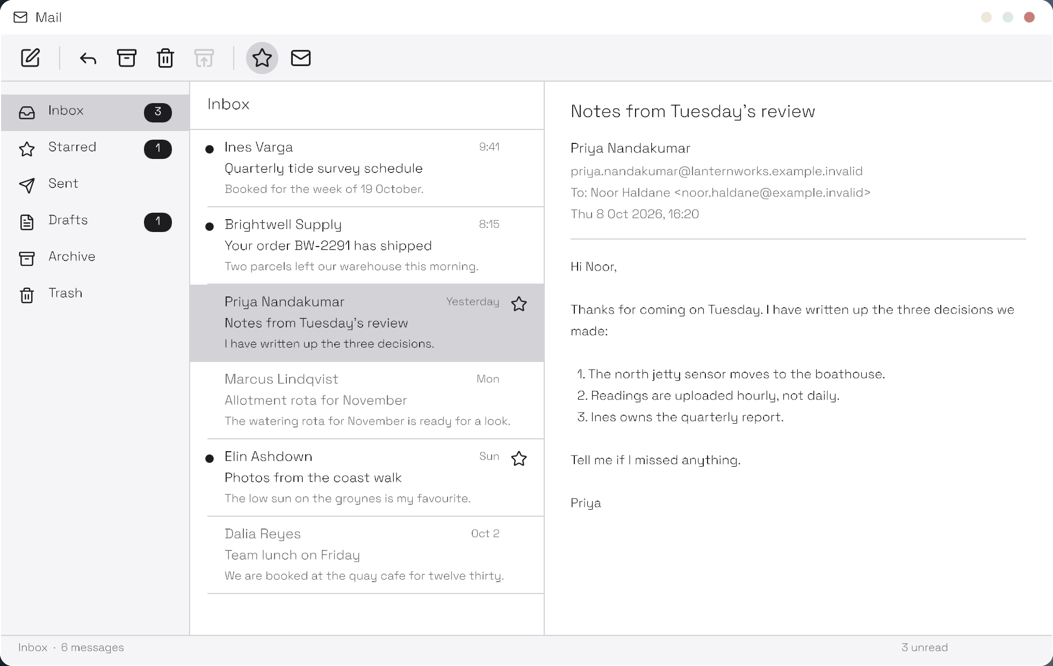
Task: Click the recipient line To: Noor Haldane
Action: pos(720,193)
